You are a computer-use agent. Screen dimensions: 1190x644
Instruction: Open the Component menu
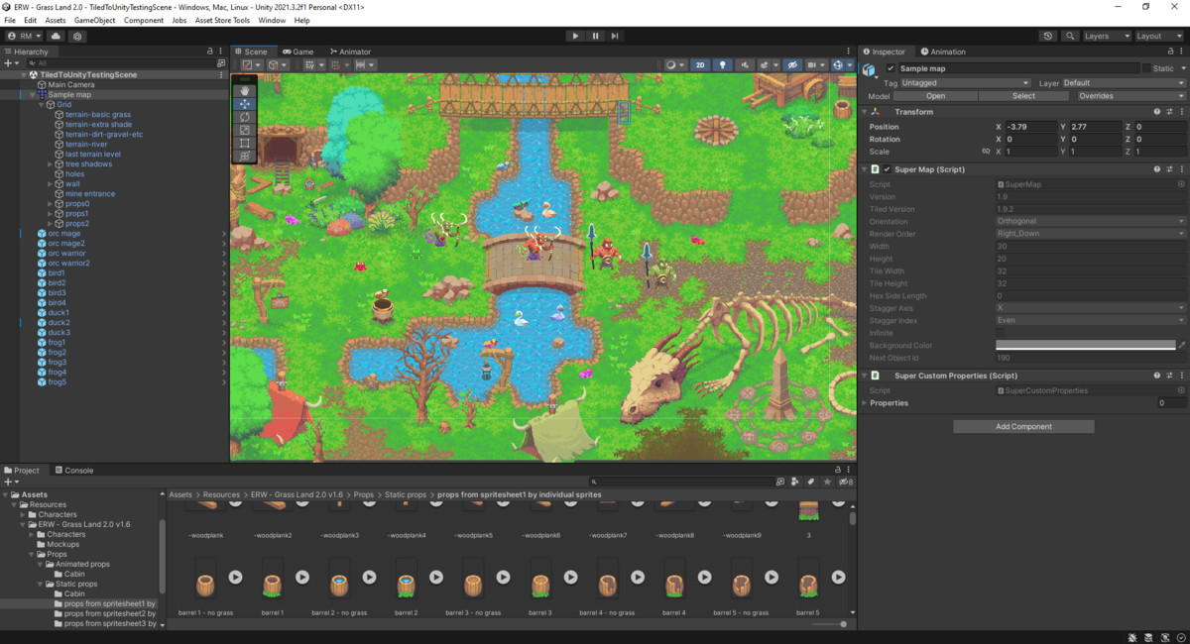pos(144,20)
